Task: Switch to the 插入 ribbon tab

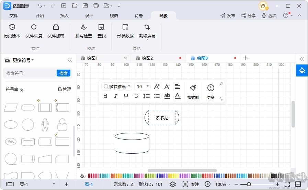Action: point(64,15)
